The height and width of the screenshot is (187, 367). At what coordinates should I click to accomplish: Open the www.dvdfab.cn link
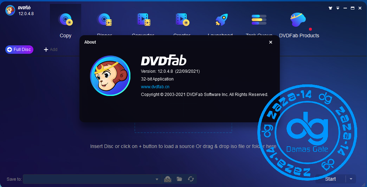tap(155, 87)
